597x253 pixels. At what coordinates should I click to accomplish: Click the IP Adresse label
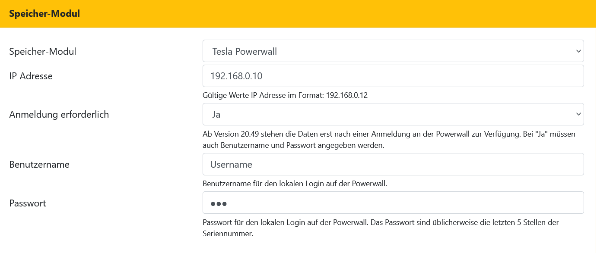[31, 76]
